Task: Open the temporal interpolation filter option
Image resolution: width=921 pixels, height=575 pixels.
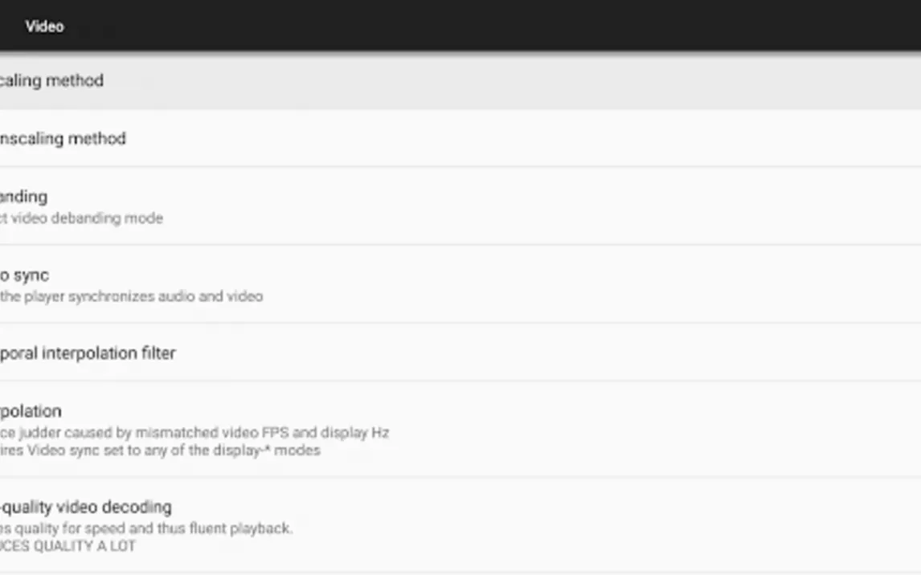Action: pyautogui.click(x=88, y=353)
